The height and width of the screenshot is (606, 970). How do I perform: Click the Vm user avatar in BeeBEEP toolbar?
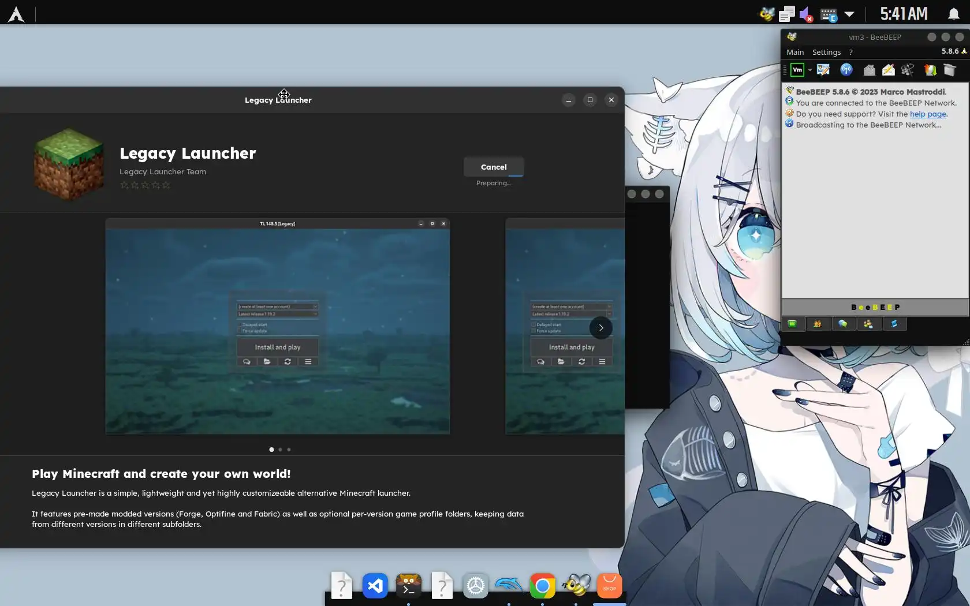[x=797, y=70]
